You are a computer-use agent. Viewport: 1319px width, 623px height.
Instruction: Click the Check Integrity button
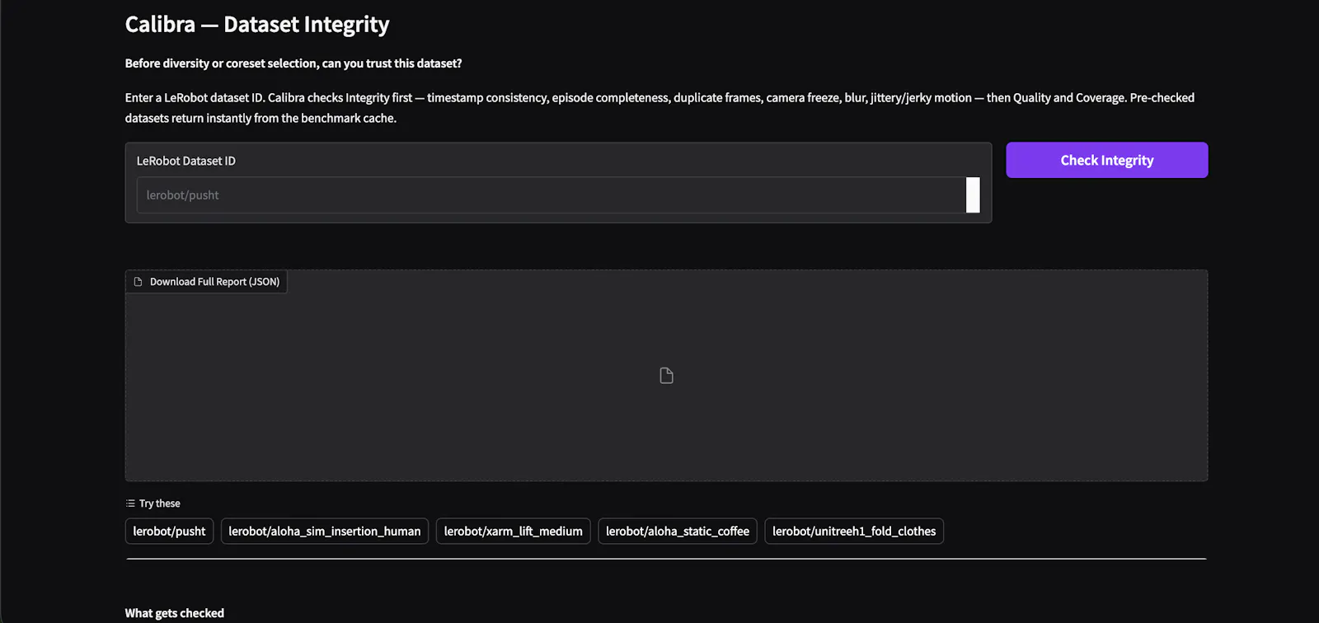click(x=1106, y=160)
